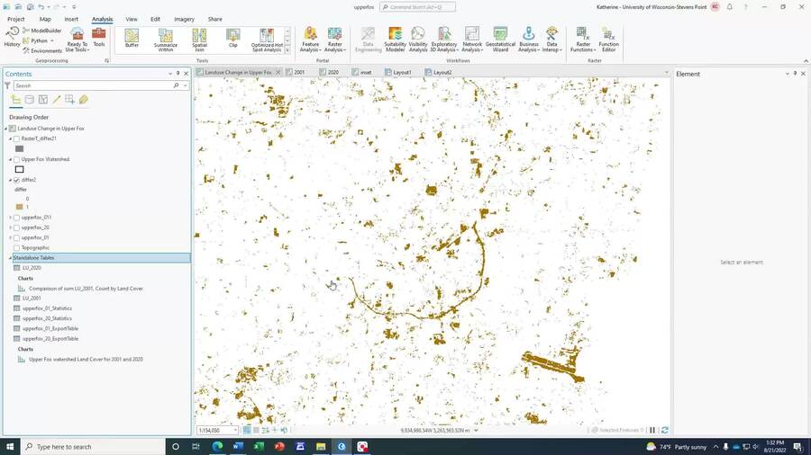The height and width of the screenshot is (455, 811).
Task: Enable the upperfox_20 layer
Action: 16,227
